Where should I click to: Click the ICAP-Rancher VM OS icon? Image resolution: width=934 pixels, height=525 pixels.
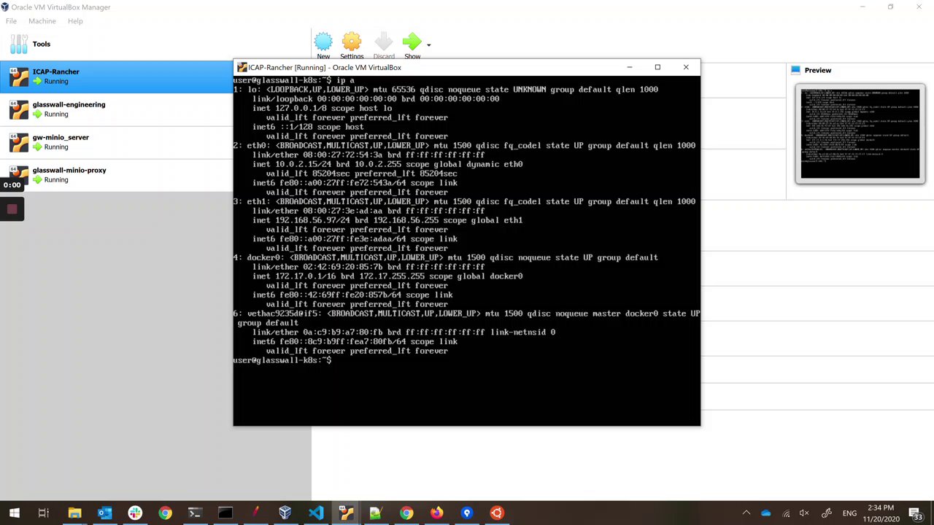19,77
